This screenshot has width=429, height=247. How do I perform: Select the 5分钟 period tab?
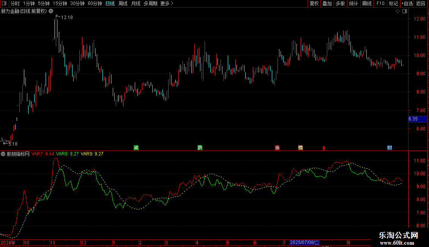tap(44, 3)
